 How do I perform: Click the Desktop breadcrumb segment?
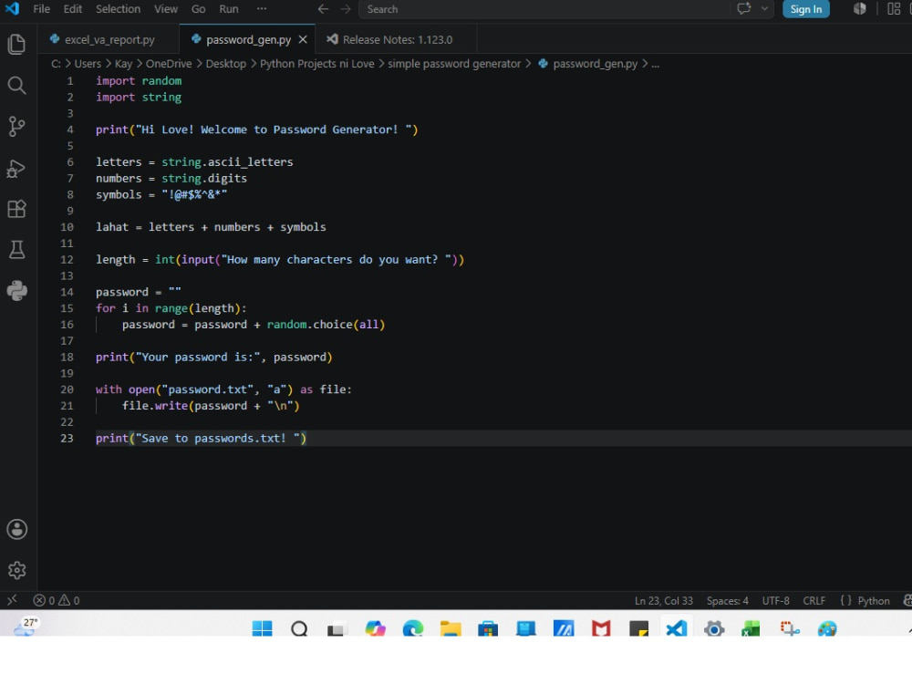225,64
